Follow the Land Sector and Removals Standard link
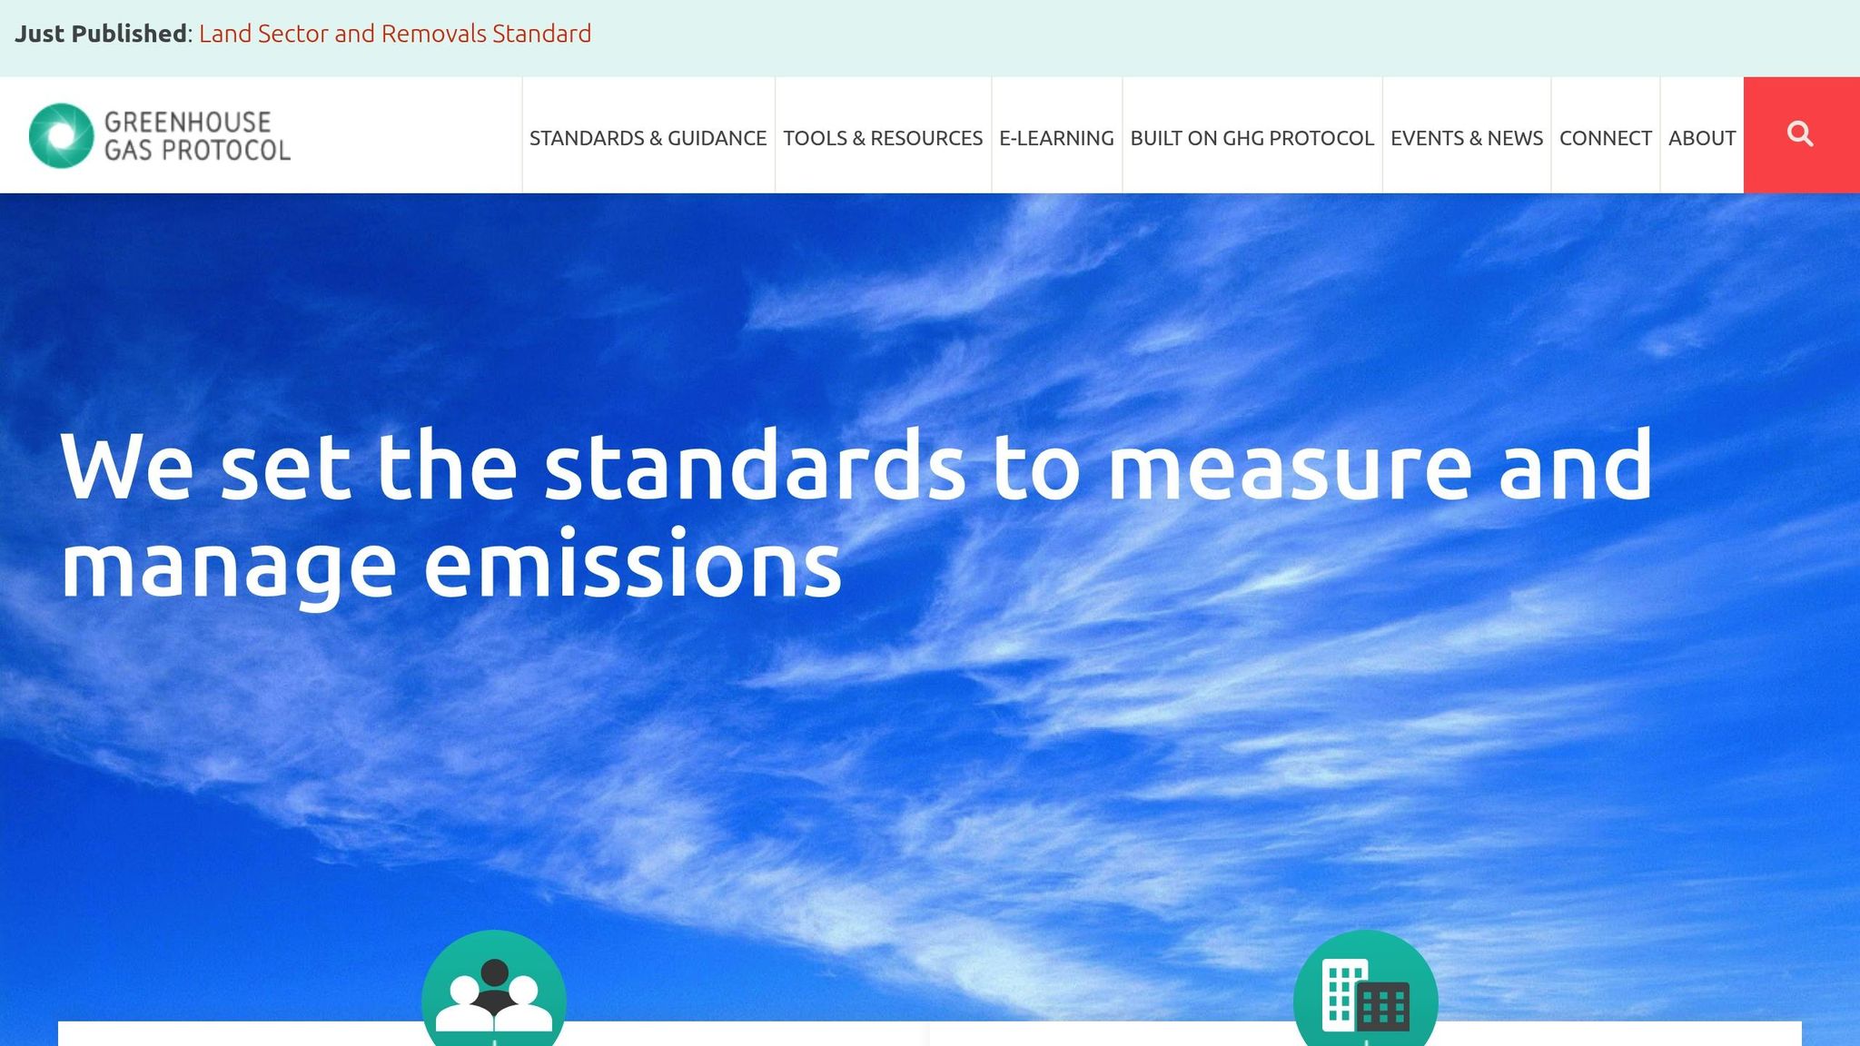The height and width of the screenshot is (1046, 1860). click(393, 34)
